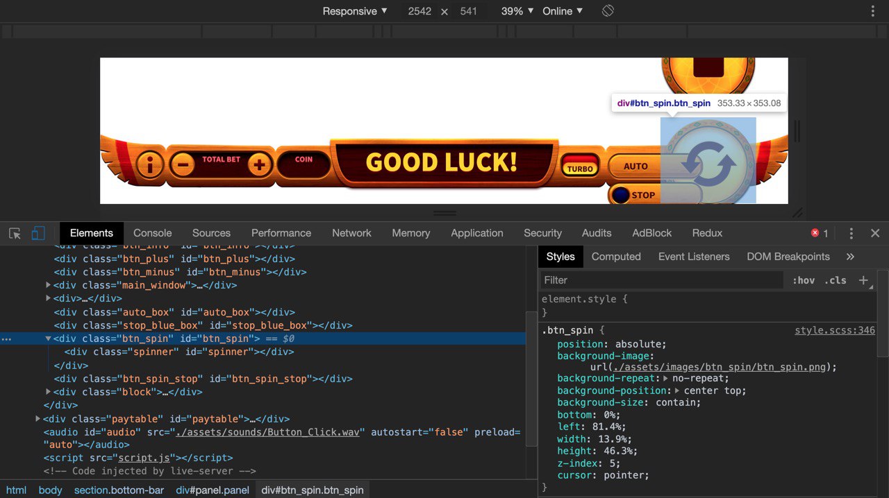The height and width of the screenshot is (498, 889).
Task: Switch to the AdBlock tab
Action: (x=652, y=233)
